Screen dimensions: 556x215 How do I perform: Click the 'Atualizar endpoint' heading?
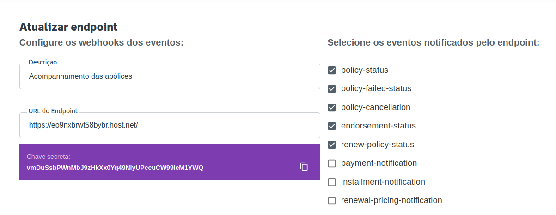[68, 27]
